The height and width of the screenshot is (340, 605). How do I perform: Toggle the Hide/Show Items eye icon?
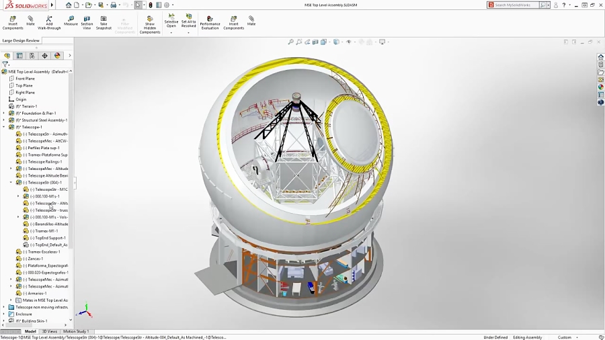348,42
